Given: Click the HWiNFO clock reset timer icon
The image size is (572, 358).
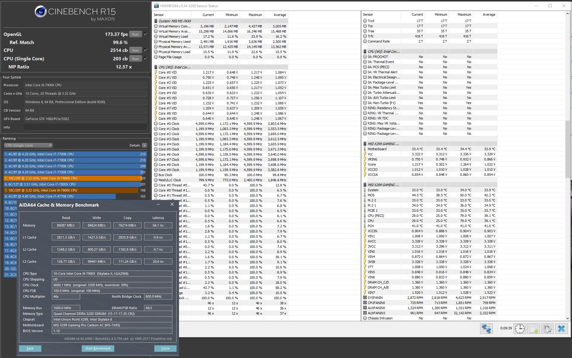Looking at the screenshot, I should [x=520, y=328].
